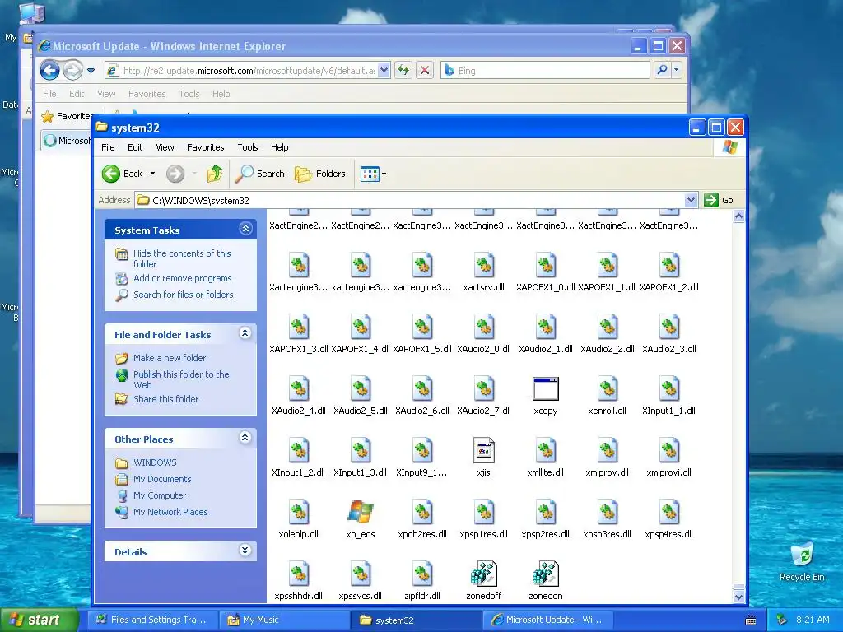Select the XInput1_1.dll file icon
843x632 pixels.
coord(668,388)
